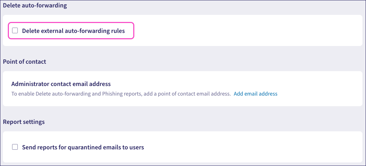Screen dimensions: 366x166
Task: Click the word 'external' in auto-forwarding label
Action: [x=51, y=31]
